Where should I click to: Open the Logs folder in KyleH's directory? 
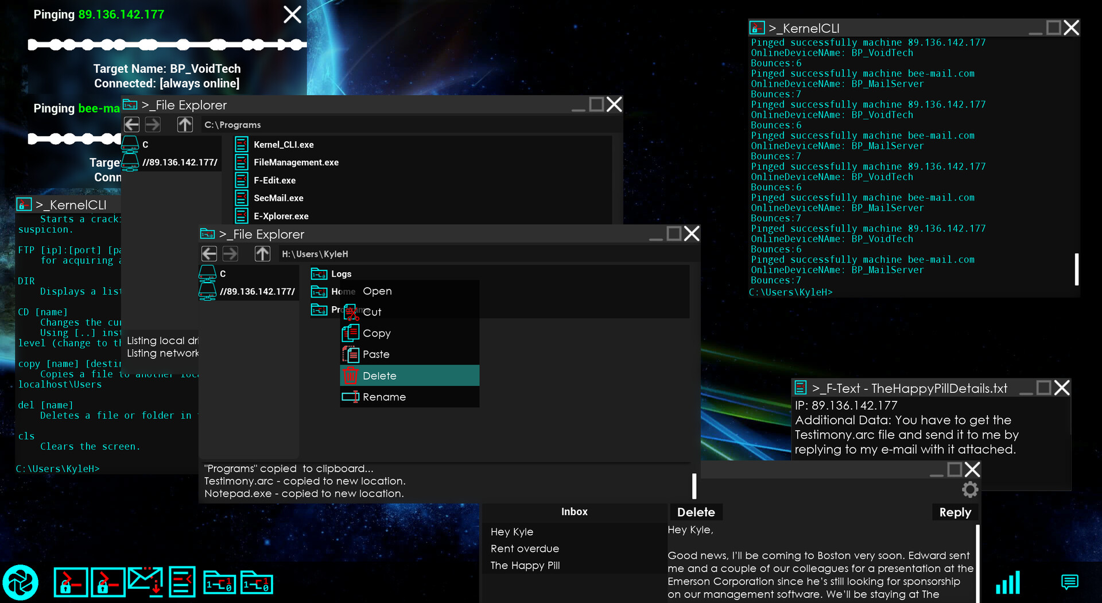(341, 274)
